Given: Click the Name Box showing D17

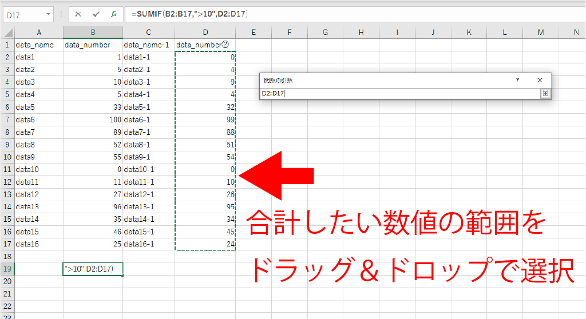Looking at the screenshot, I should pos(23,14).
